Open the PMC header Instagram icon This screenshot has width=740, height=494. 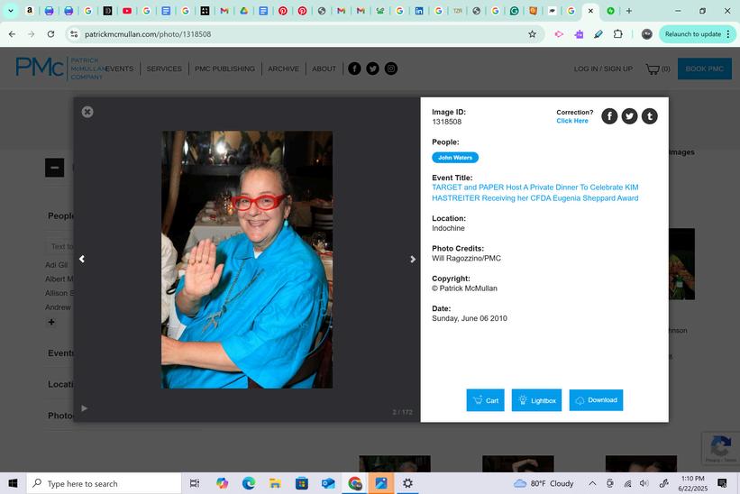click(x=391, y=69)
